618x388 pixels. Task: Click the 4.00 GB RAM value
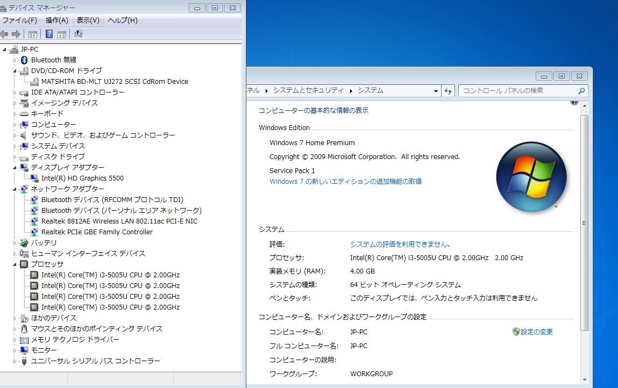point(362,271)
